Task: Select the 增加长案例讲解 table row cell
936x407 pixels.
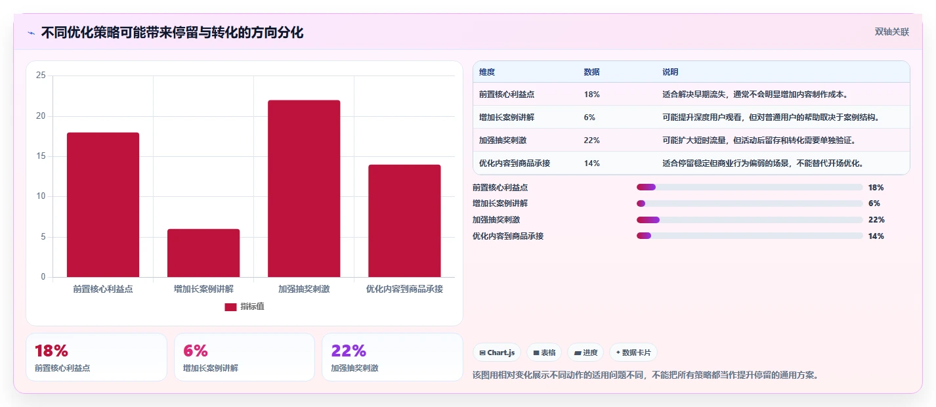Action: pos(507,118)
